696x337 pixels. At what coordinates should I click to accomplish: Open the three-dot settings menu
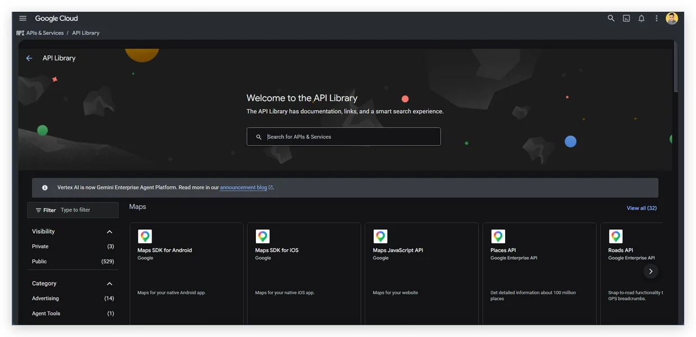coord(657,19)
